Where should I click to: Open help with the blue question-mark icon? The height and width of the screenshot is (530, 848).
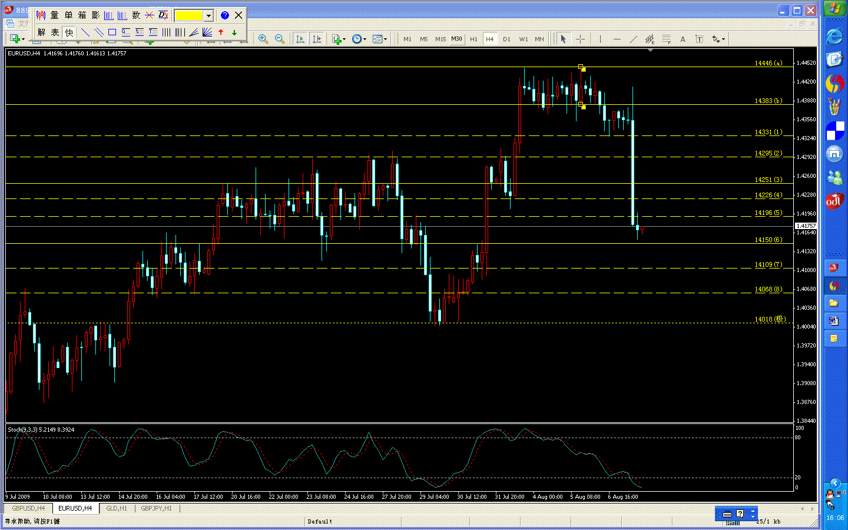tap(224, 15)
